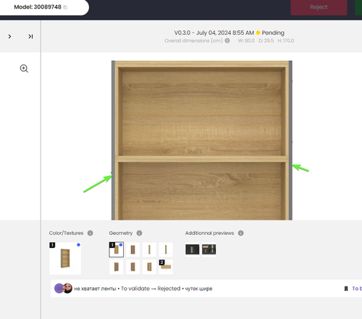Click comment text 'не хватает ленты'
The width and height of the screenshot is (362, 319).
(95, 289)
